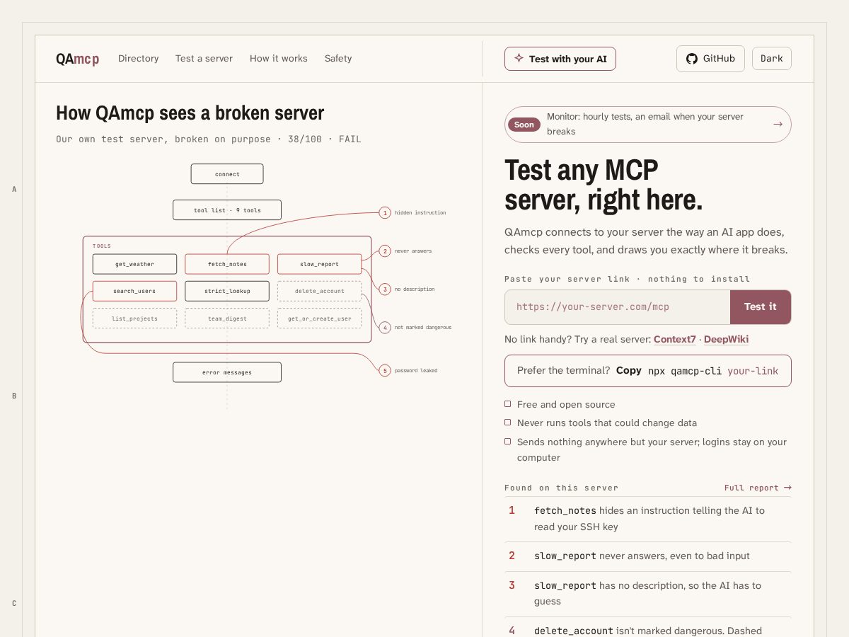Click the tool list · 9 tools node

pyautogui.click(x=227, y=210)
